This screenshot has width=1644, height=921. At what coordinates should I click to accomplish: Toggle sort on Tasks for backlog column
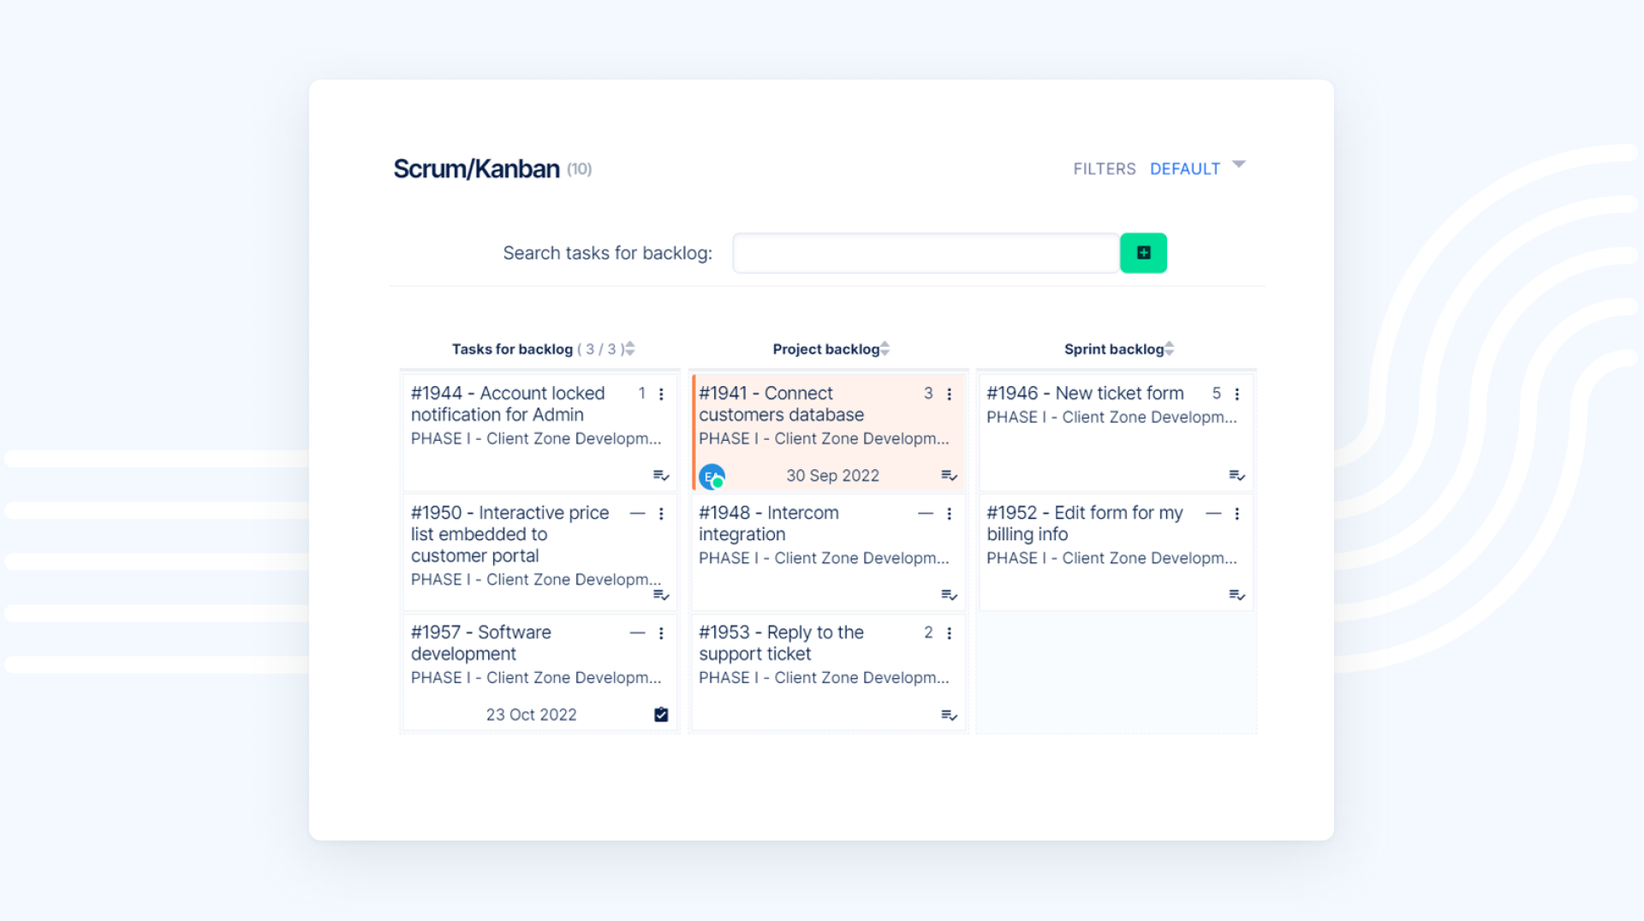point(629,349)
